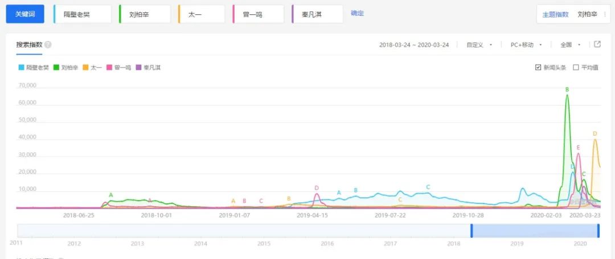
Task: Click the left handle of the timeline range slider
Action: tap(471, 231)
